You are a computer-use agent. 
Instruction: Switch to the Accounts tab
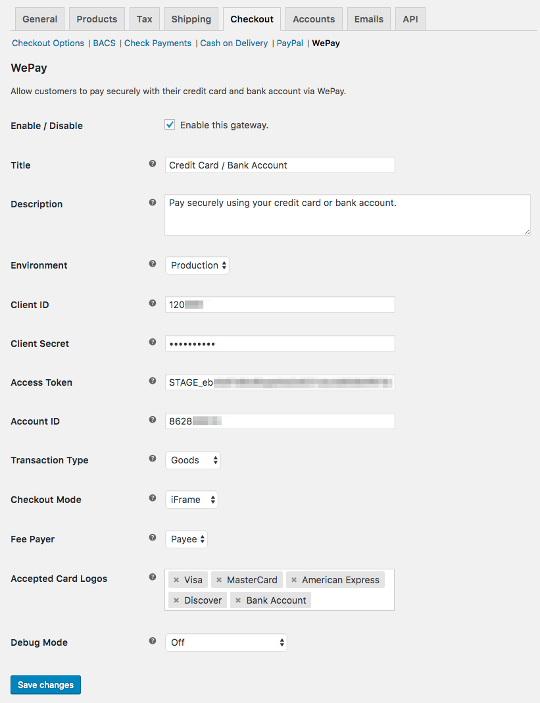[314, 19]
